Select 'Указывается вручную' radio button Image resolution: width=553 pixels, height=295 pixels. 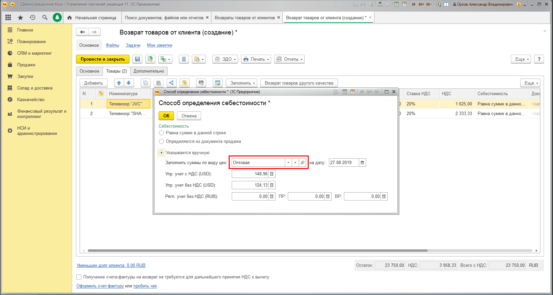[162, 153]
